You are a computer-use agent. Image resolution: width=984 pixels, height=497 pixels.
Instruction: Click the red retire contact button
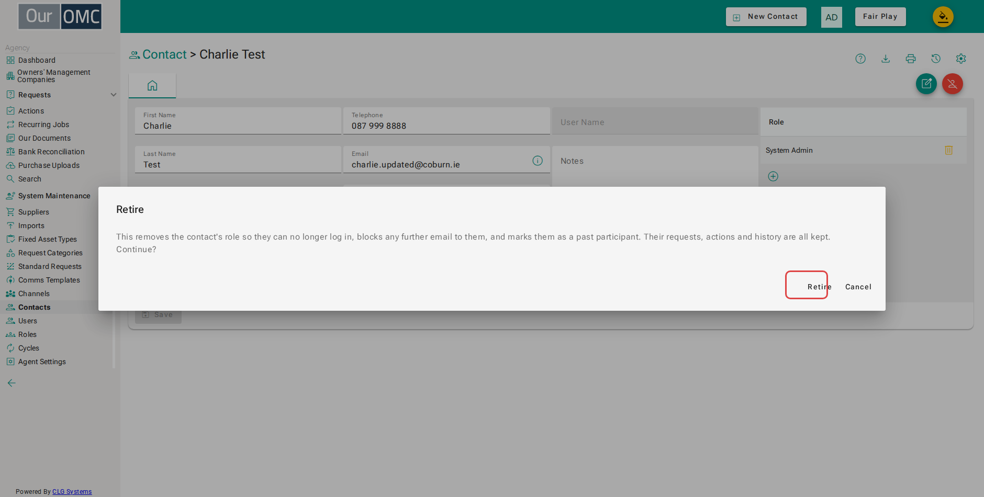[953, 84]
